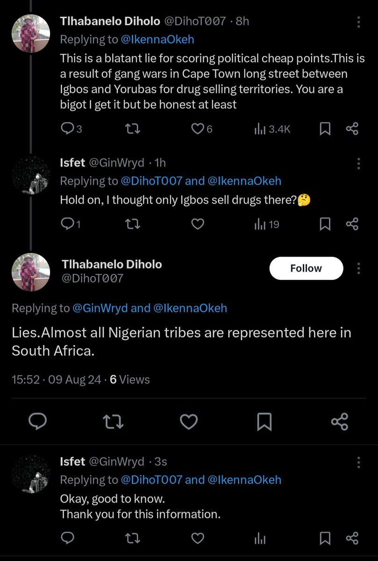Screen dimensions: 378x561
Task: Open Tlhabanelo Diholo's avatar in main tweet
Action: [x=31, y=272]
